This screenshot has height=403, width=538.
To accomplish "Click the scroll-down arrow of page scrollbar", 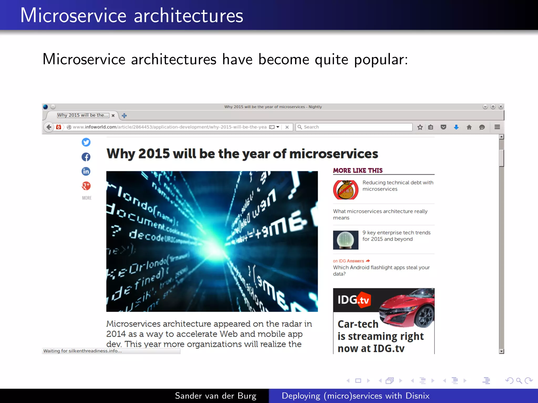I will 501,351.
